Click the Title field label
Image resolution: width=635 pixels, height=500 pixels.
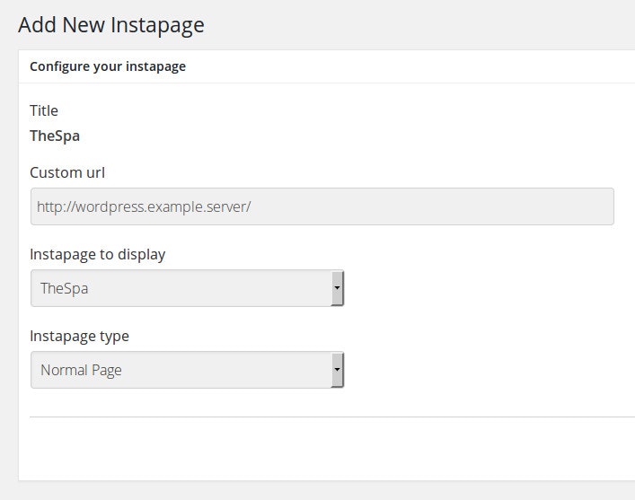coord(44,110)
